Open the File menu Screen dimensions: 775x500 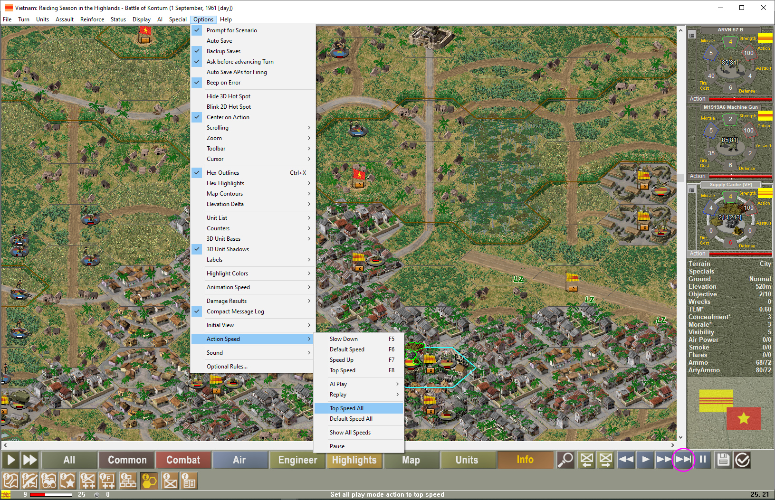point(7,19)
